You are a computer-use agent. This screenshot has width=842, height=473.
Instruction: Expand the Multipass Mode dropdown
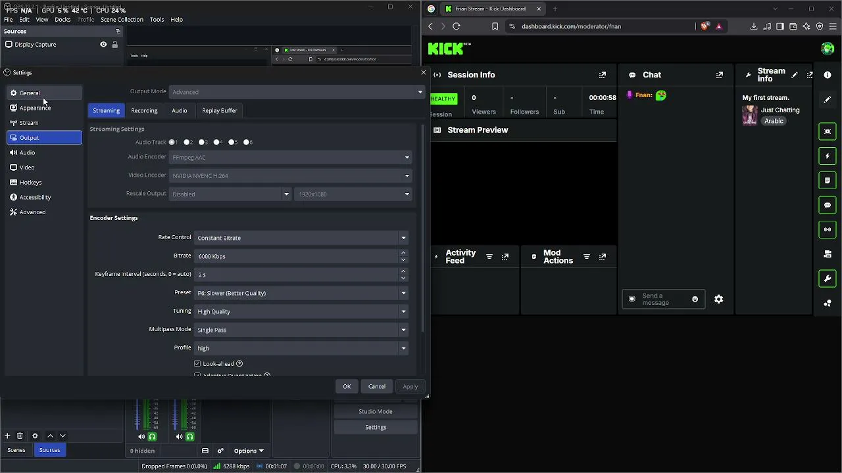(x=301, y=330)
